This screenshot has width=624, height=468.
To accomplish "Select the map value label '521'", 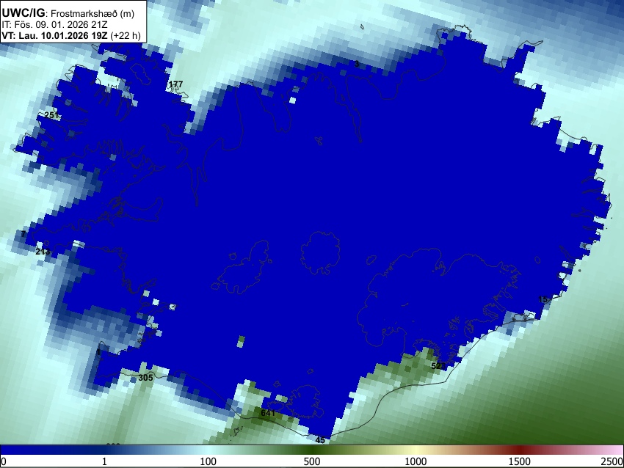I will point(438,365).
